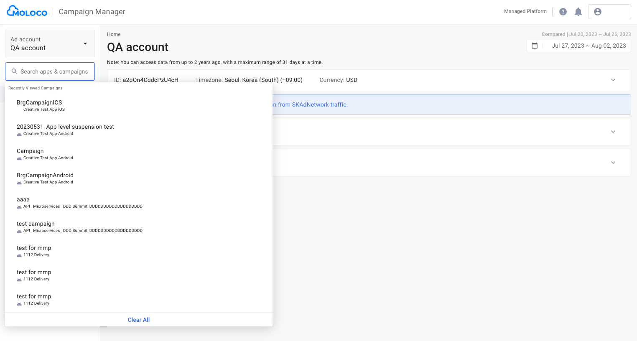Select 20230531_App level suspension test campaign
Image resolution: width=637 pixels, height=341 pixels.
[65, 127]
